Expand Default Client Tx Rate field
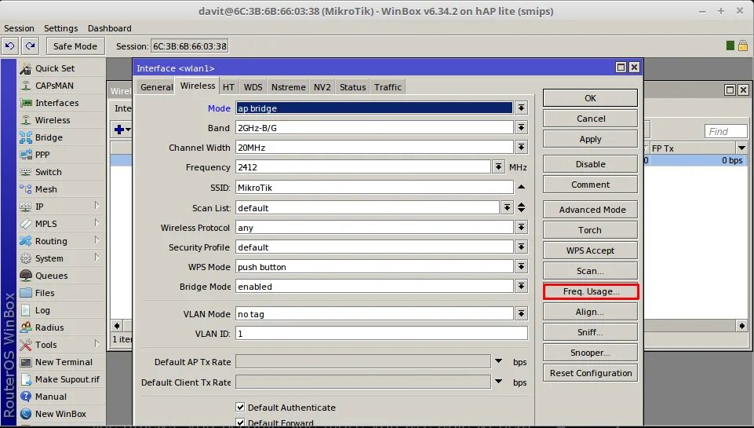The image size is (754, 428). click(x=499, y=382)
